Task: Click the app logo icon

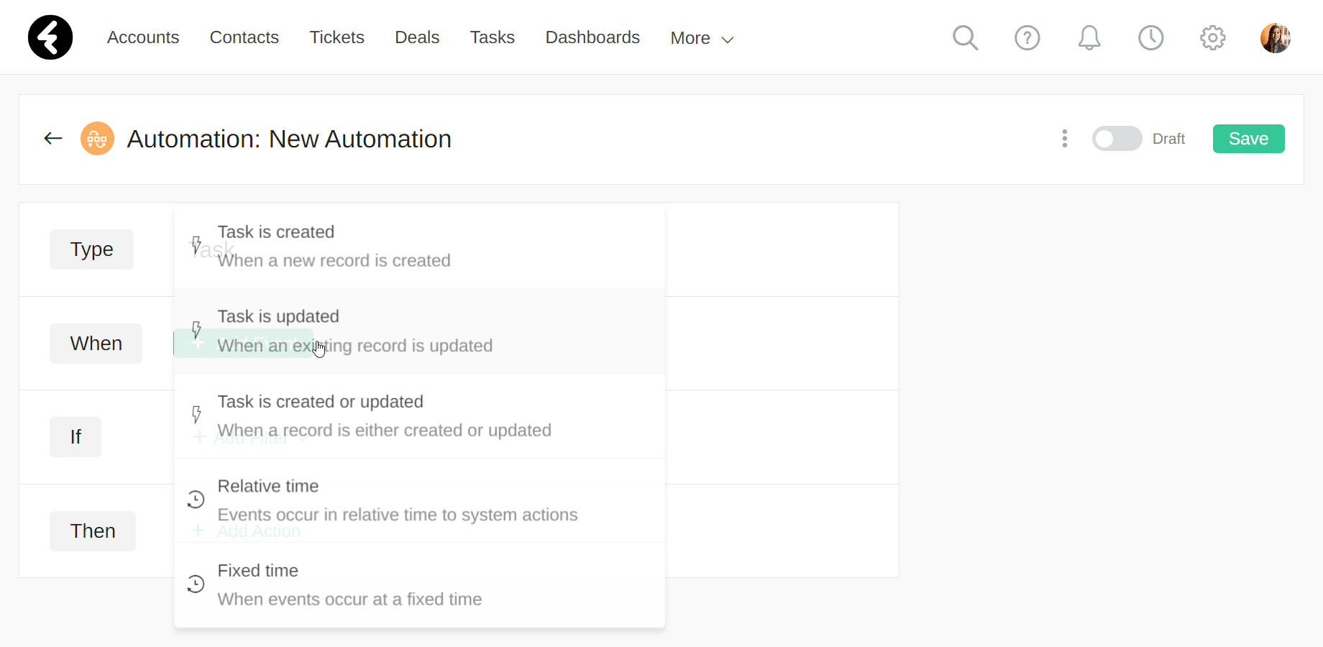Action: coord(50,37)
